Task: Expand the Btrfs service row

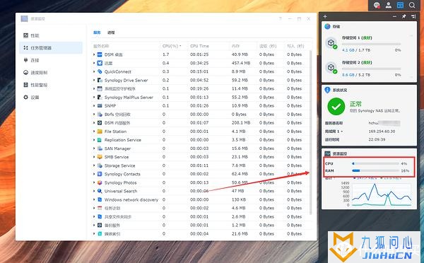Action: (94, 115)
